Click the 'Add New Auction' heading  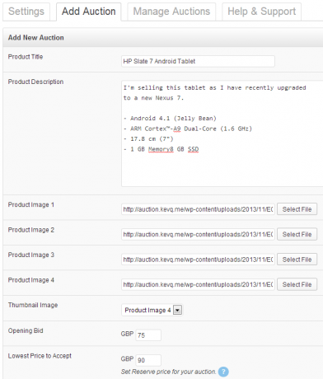(36, 38)
